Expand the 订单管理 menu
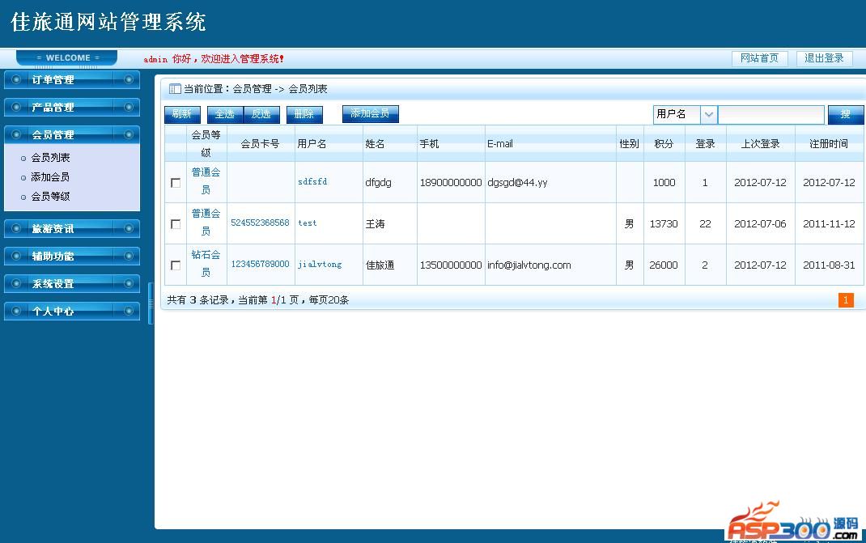 (72, 79)
